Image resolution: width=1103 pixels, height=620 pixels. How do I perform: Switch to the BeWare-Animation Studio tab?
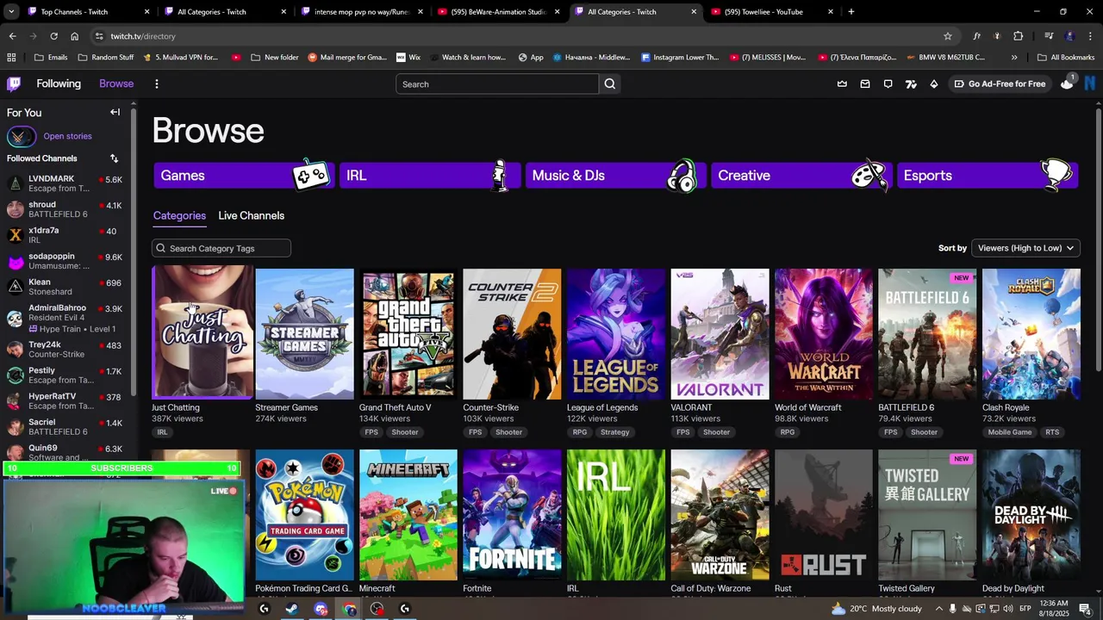point(498,12)
